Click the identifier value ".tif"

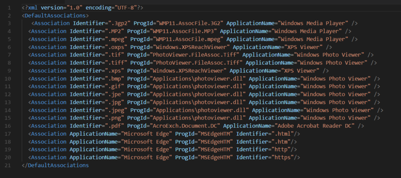(114, 55)
